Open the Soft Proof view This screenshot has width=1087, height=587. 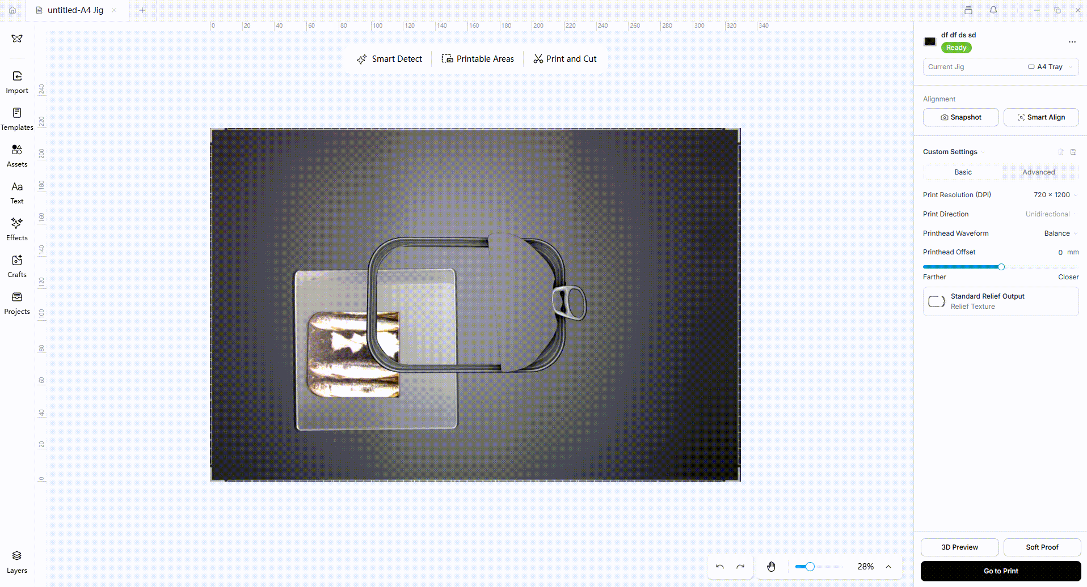coord(1042,547)
